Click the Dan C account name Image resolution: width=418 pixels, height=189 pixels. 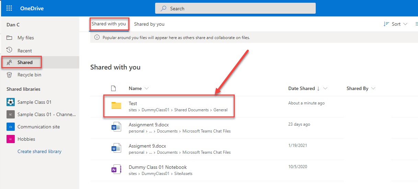(13, 25)
